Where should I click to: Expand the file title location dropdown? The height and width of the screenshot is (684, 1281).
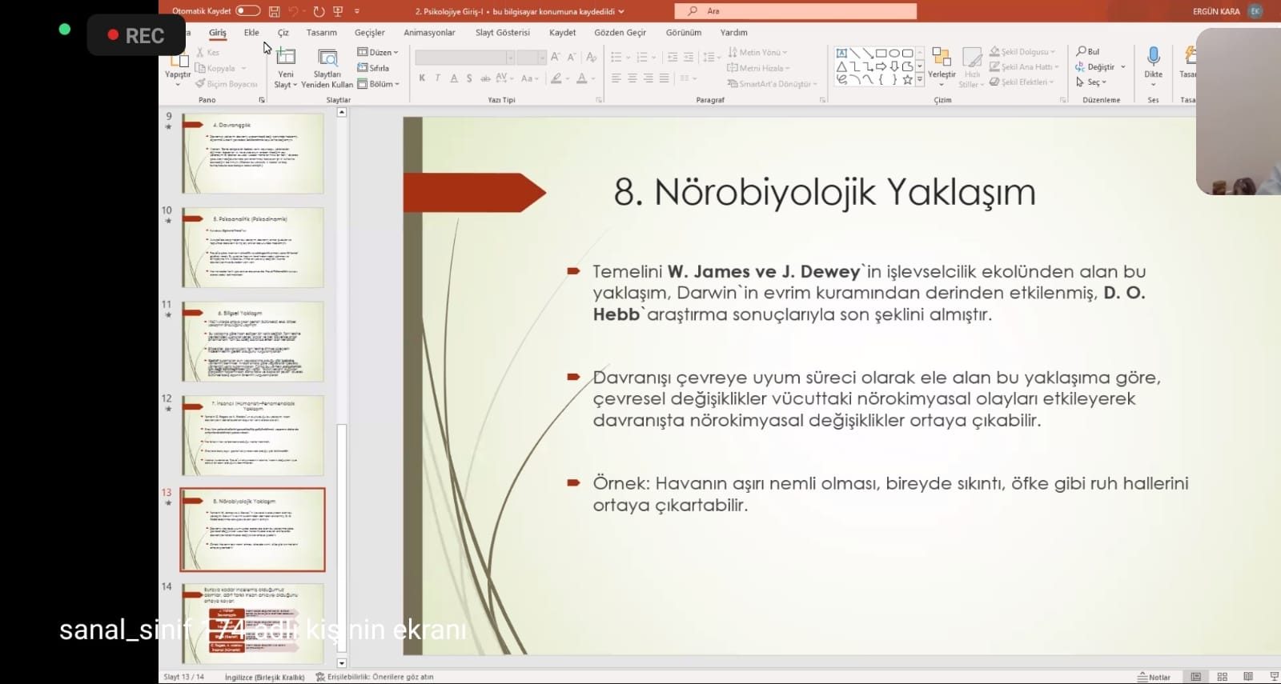[621, 12]
